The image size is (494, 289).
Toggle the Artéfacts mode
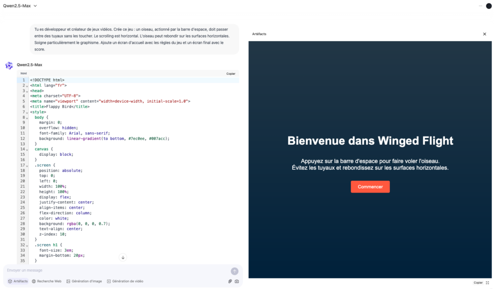(x=18, y=281)
